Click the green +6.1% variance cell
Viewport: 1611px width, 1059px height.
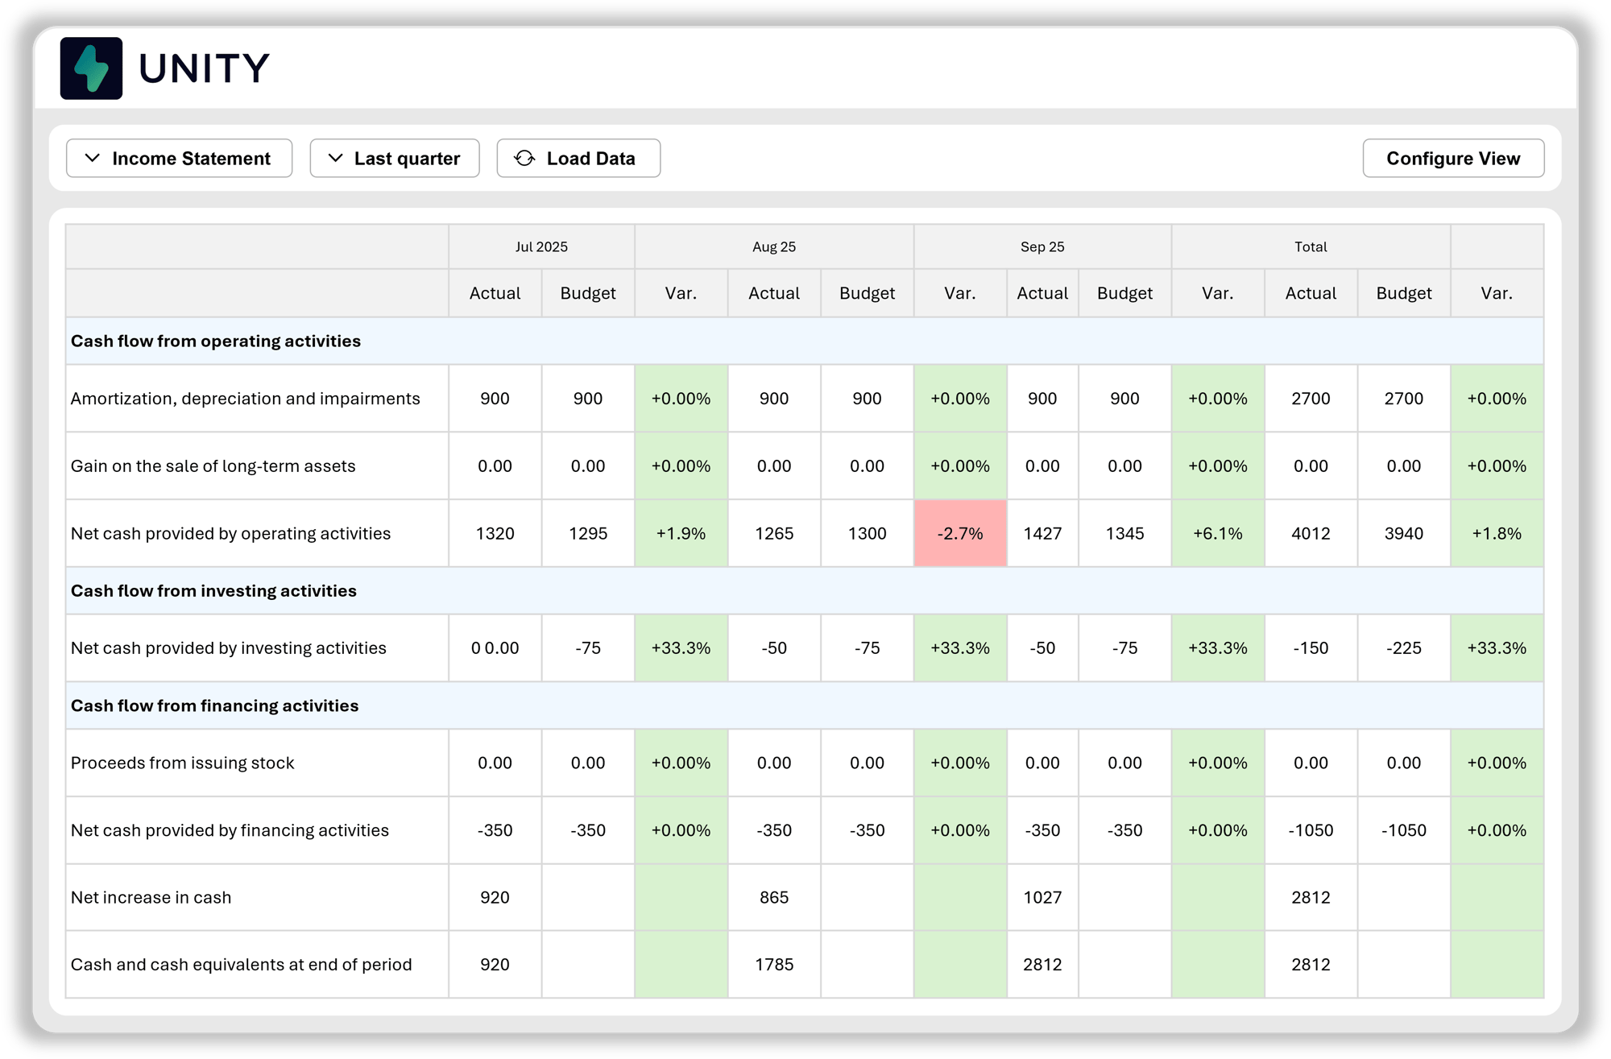(x=1217, y=534)
